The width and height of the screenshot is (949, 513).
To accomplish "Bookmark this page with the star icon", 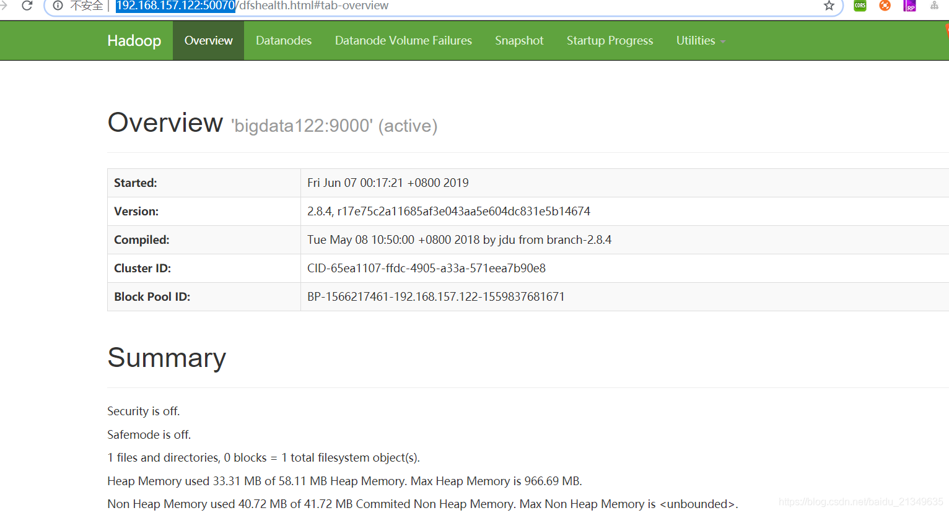I will pyautogui.click(x=829, y=6).
